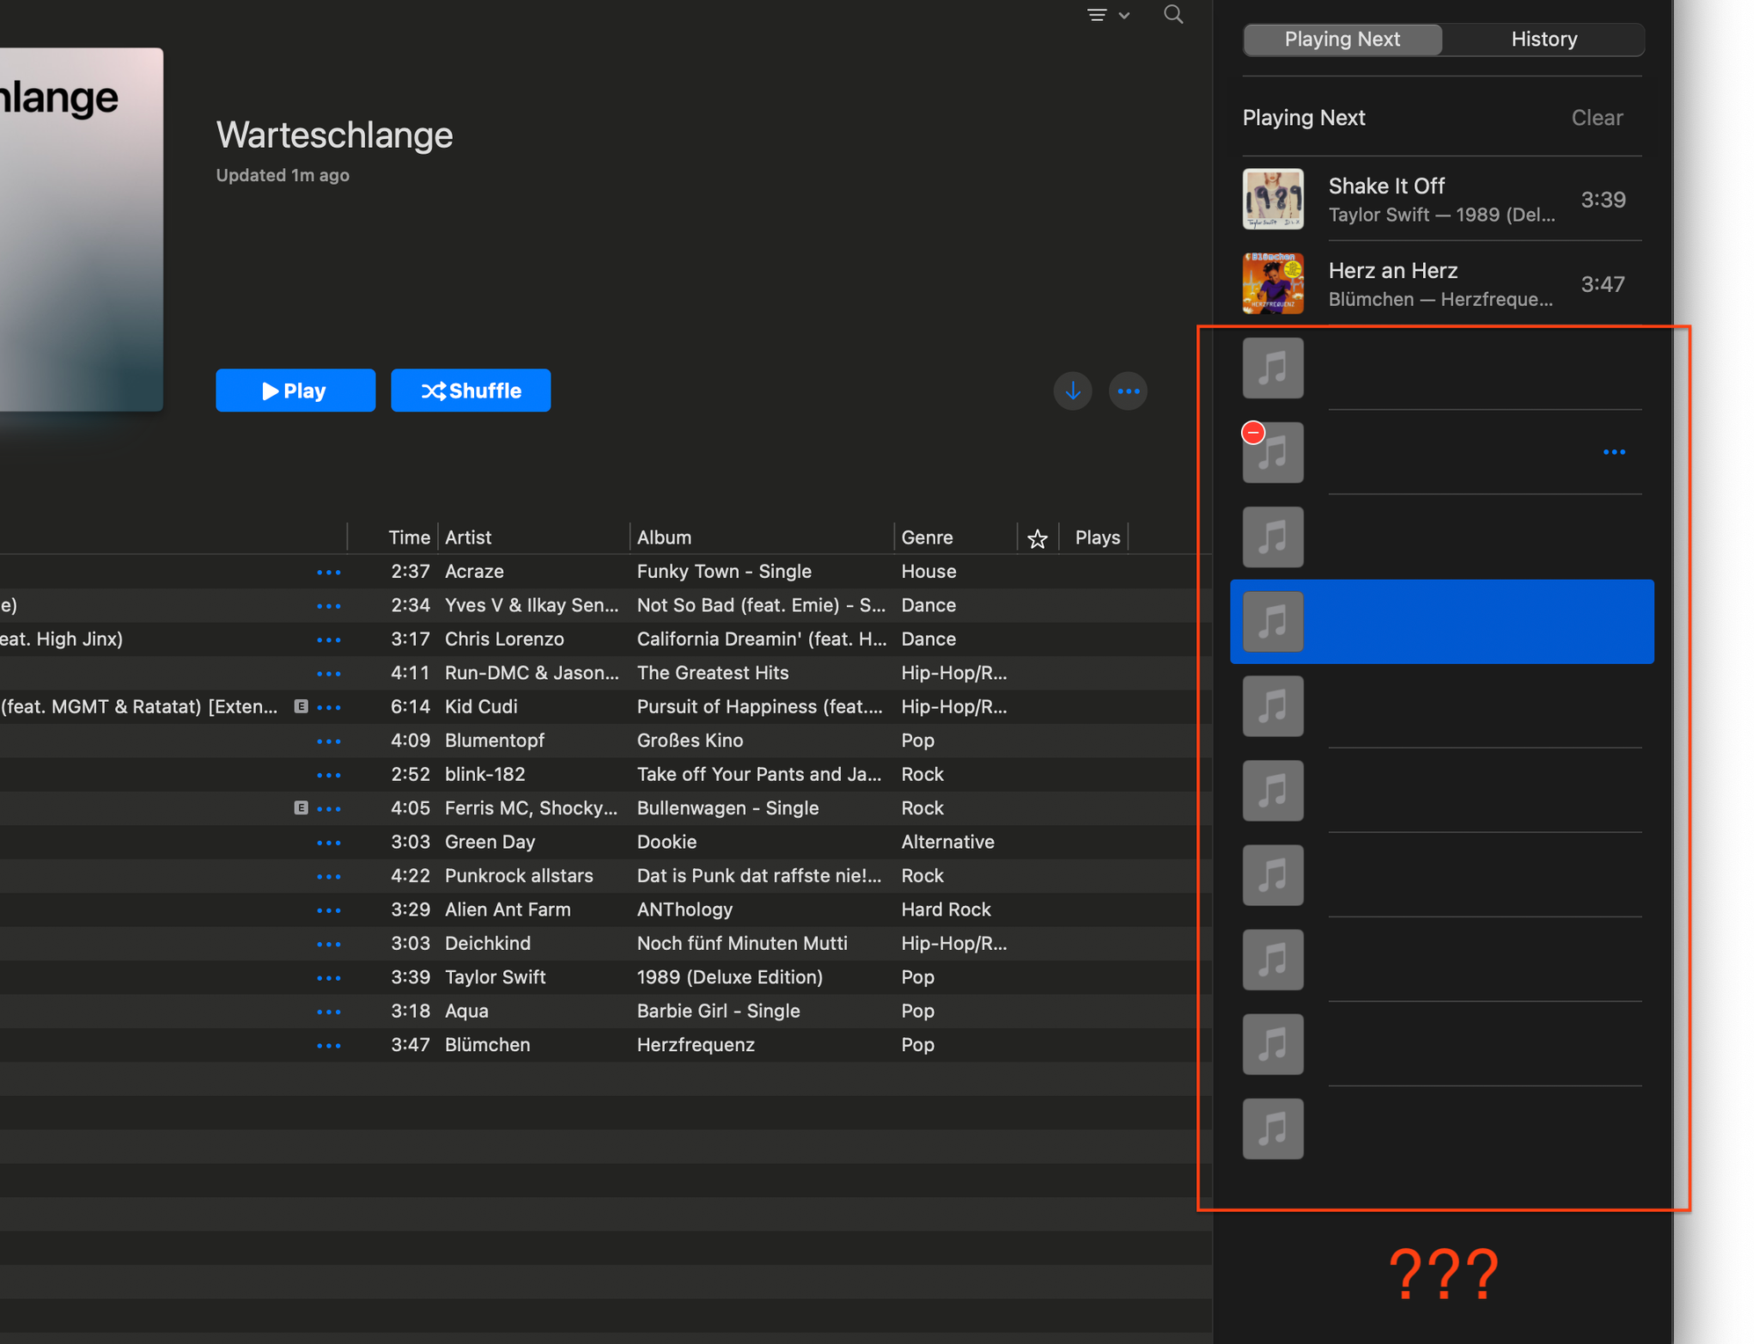Click the Herz an Herz album artwork
Image resolution: width=1759 pixels, height=1344 pixels.
click(1271, 281)
